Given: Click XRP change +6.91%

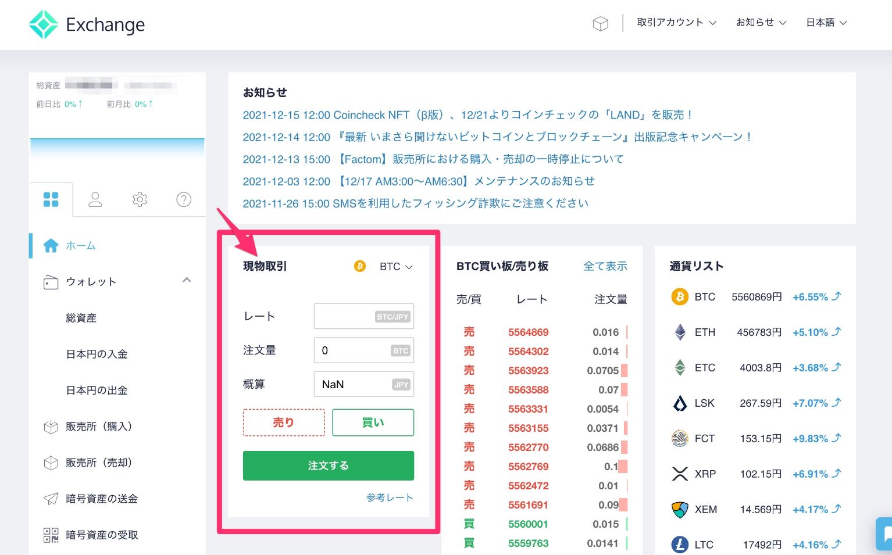Looking at the screenshot, I should pyautogui.click(x=810, y=474).
